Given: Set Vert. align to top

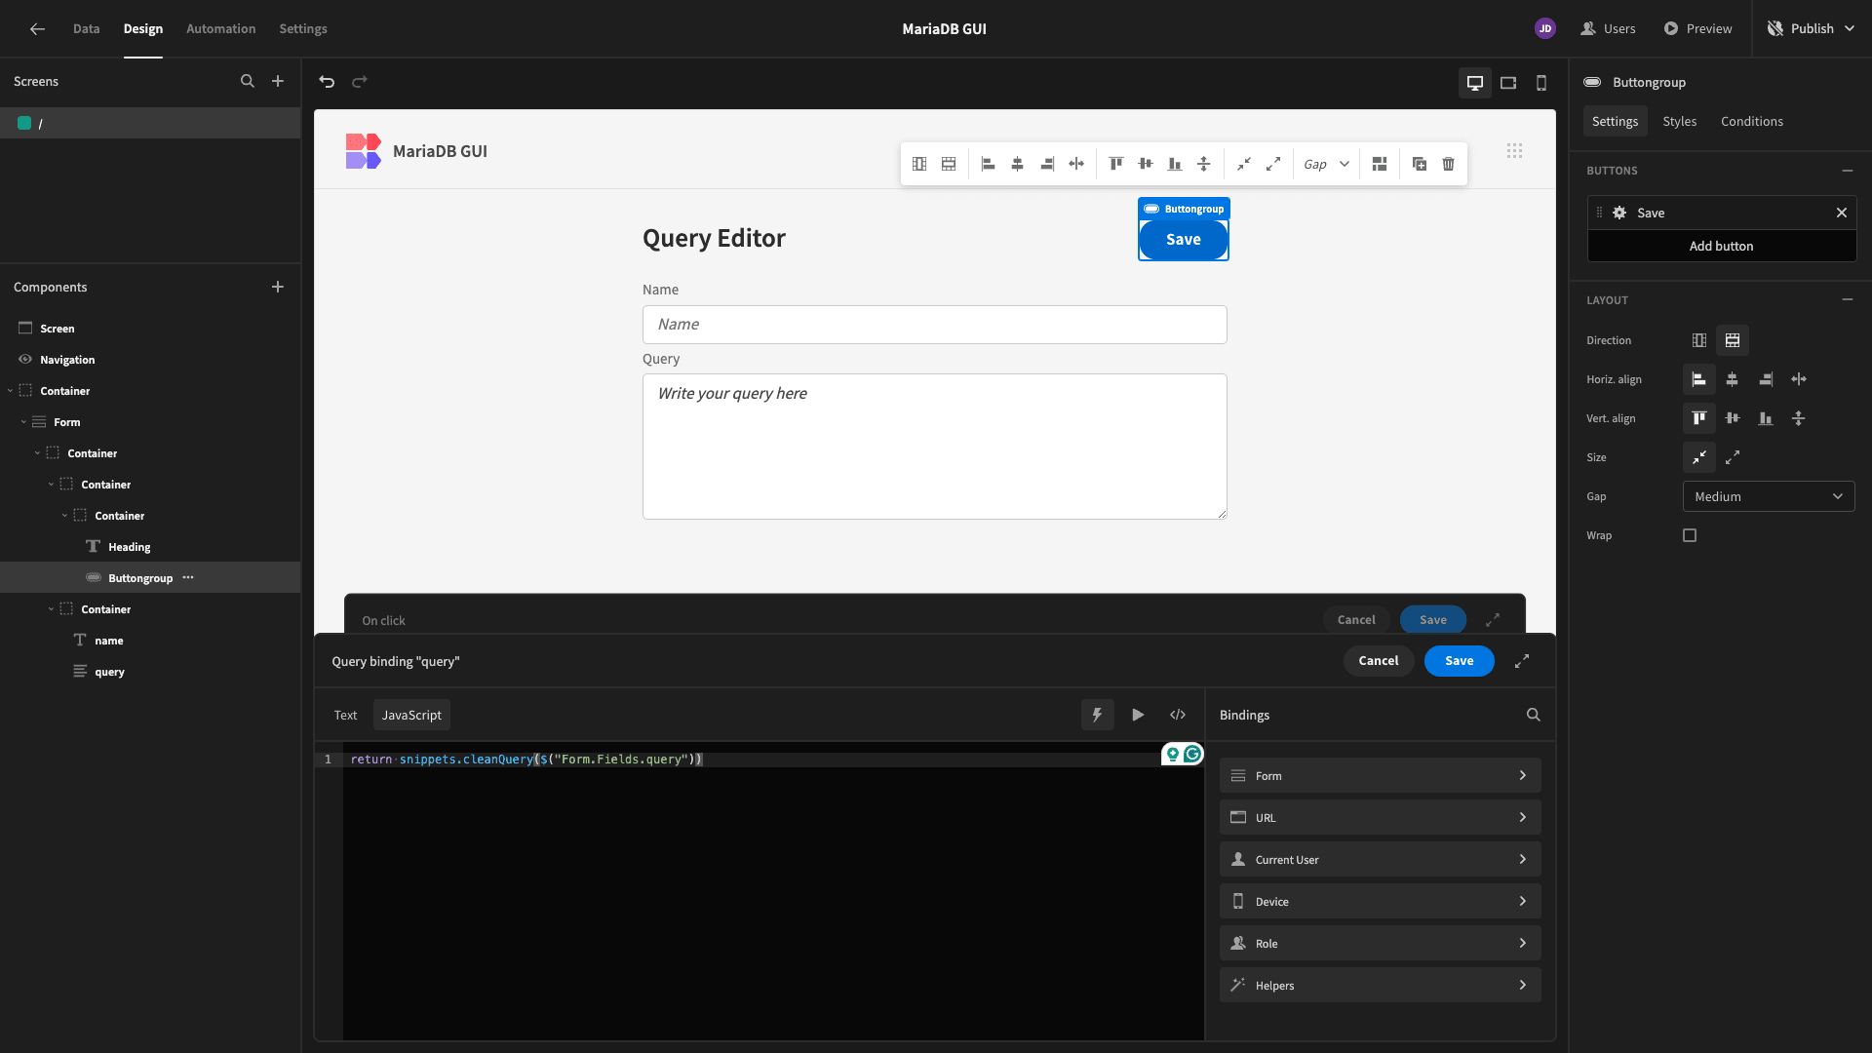Looking at the screenshot, I should click(x=1699, y=418).
